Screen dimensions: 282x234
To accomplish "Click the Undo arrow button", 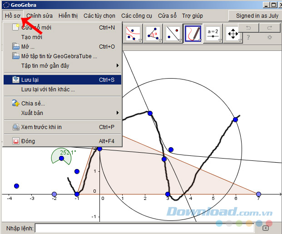I will tap(248, 28).
